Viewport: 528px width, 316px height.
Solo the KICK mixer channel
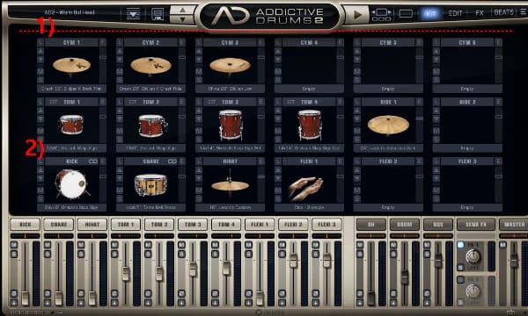pyautogui.click(x=14, y=254)
